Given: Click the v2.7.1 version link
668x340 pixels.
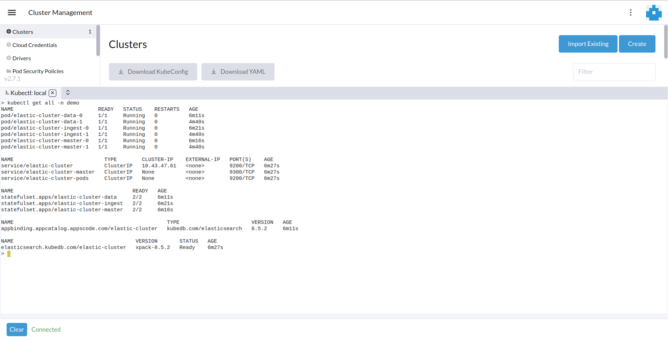Looking at the screenshot, I should 13,79.
